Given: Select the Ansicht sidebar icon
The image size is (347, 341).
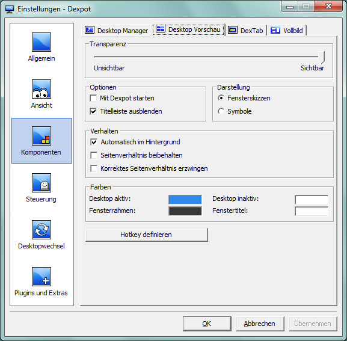Looking at the screenshot, I should pos(41,89).
